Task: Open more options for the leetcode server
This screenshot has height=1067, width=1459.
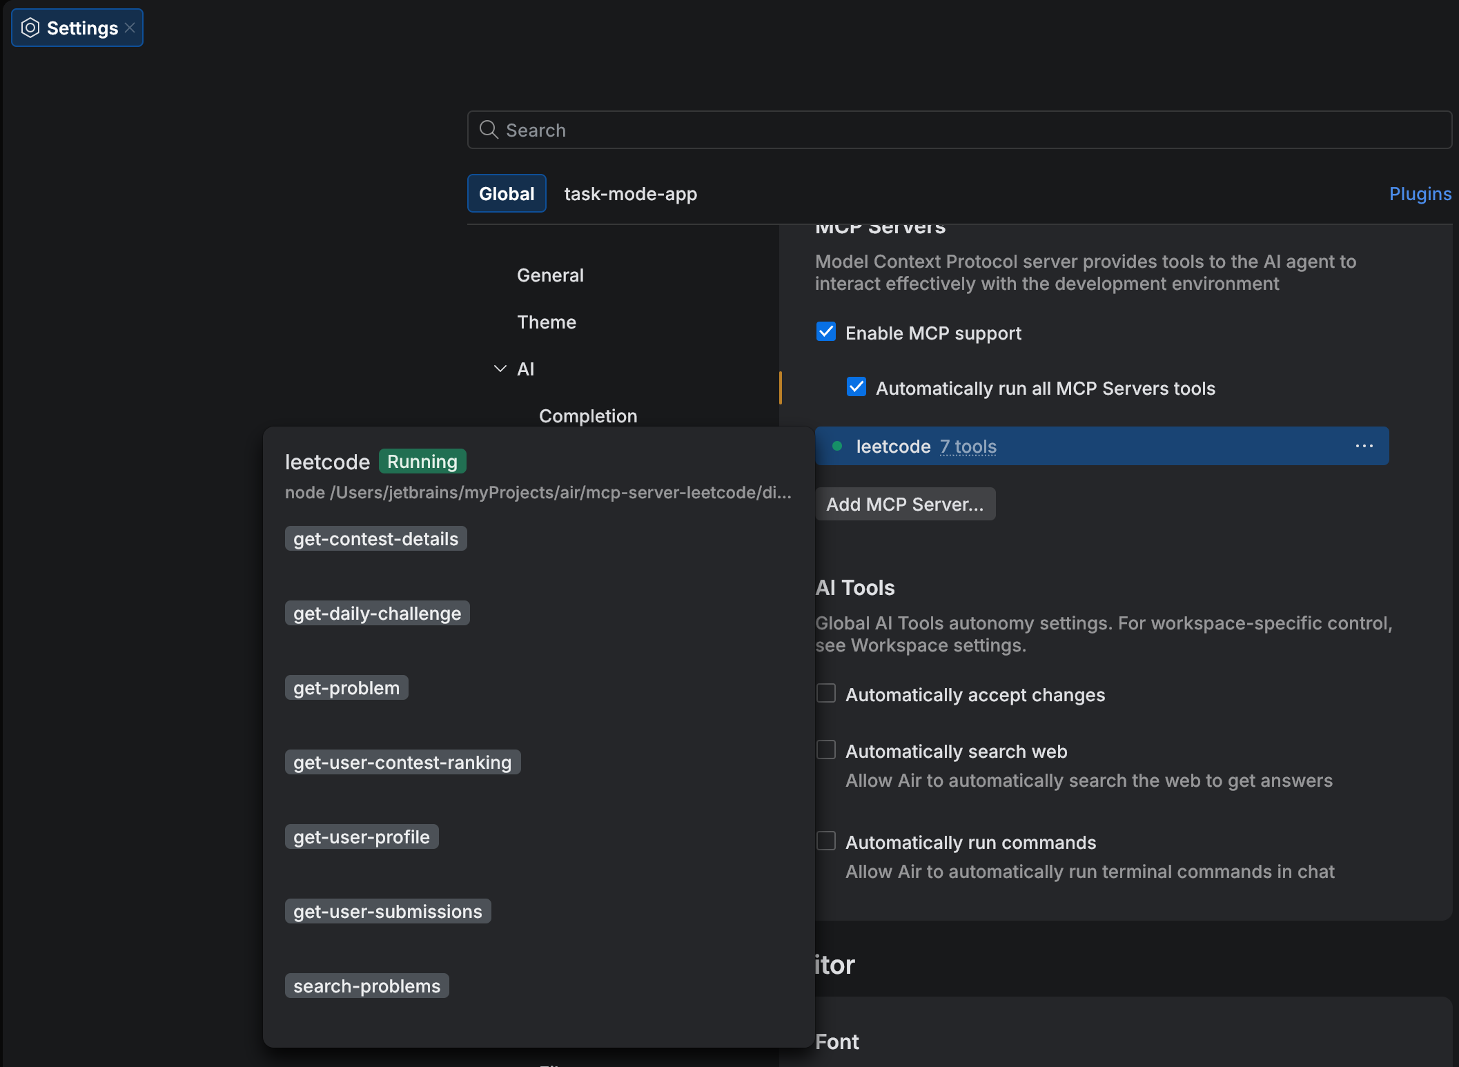Action: click(1364, 446)
